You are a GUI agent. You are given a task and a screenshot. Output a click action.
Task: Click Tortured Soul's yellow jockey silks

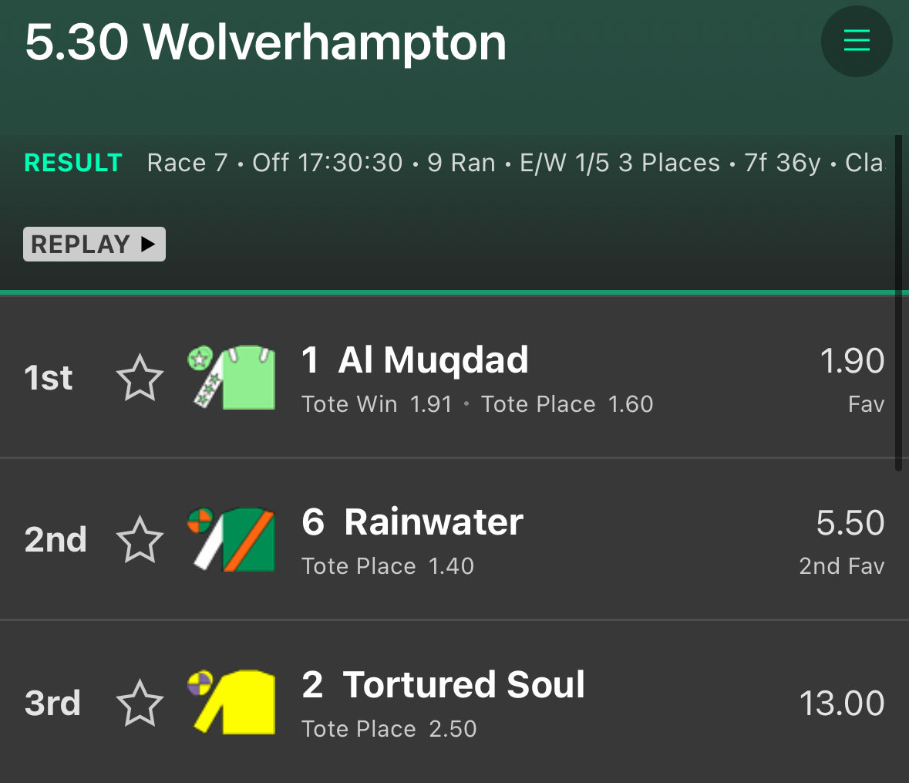tap(232, 702)
